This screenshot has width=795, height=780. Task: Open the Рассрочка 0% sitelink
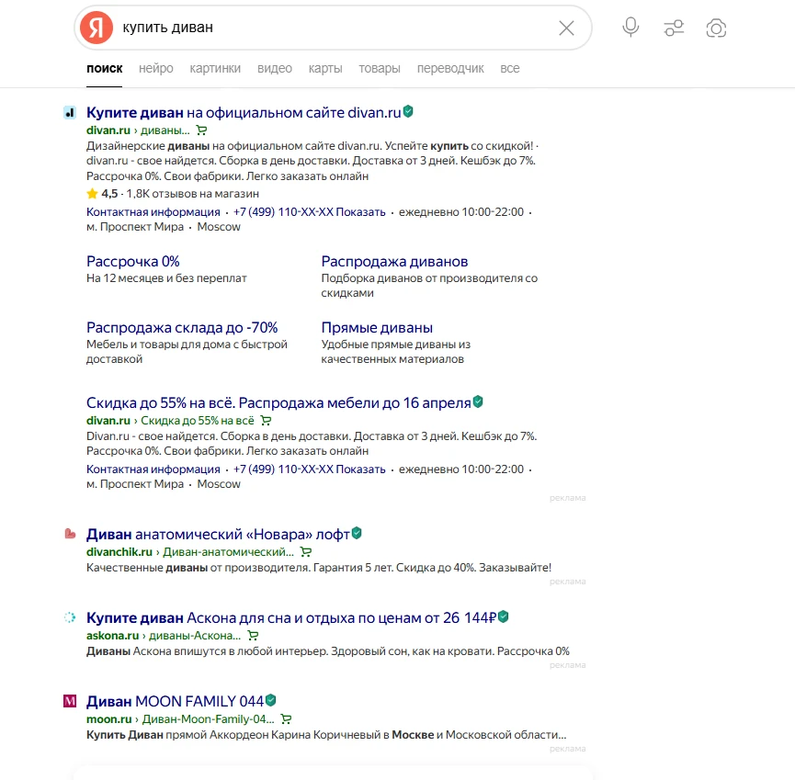pos(133,261)
